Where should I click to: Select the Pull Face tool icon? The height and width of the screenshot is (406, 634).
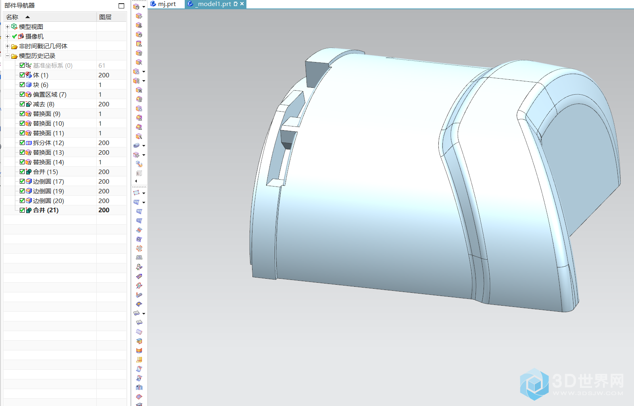coord(139,25)
